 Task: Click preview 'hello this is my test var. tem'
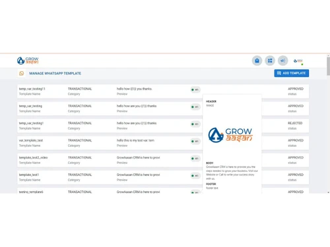pos(135,140)
